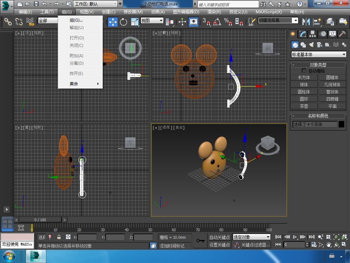
Task: Toggle 自动关键点 auto key mode
Action: click(x=219, y=237)
